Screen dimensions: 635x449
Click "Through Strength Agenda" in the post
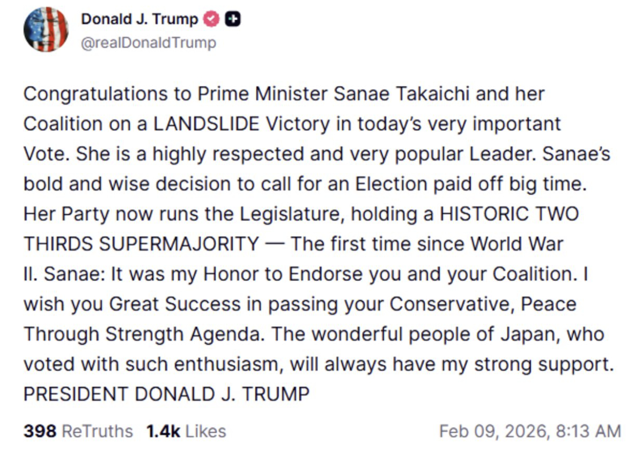[x=144, y=334]
